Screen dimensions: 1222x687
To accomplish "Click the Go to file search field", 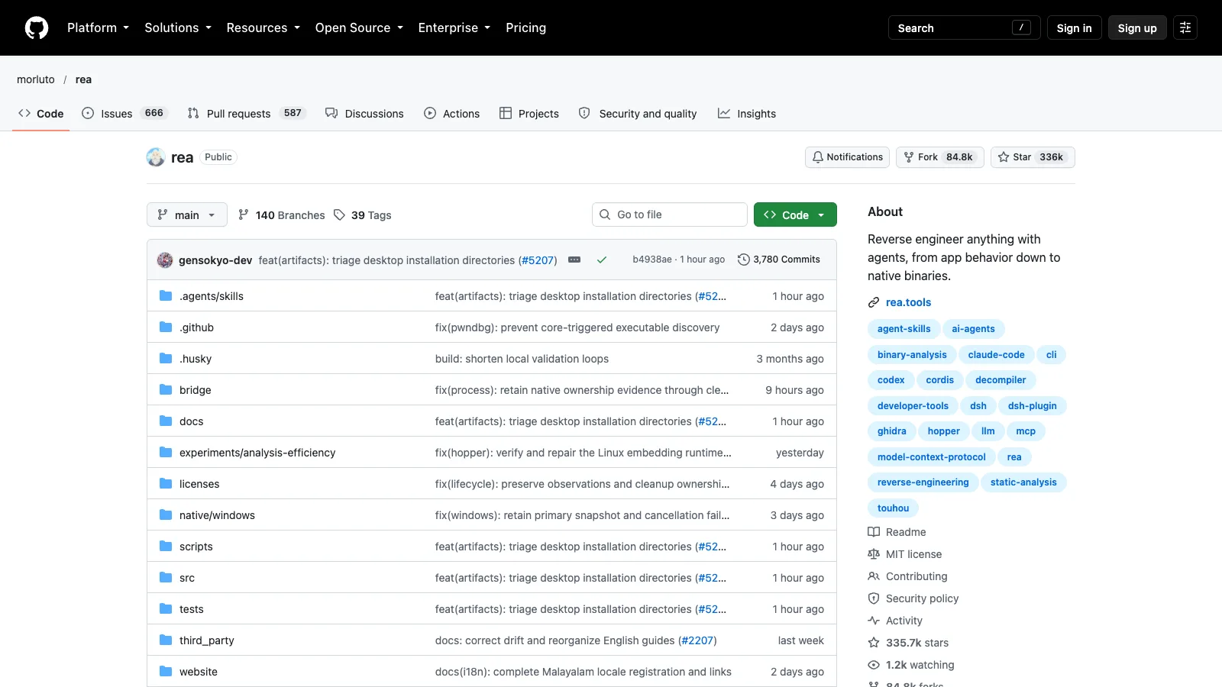I will (670, 215).
